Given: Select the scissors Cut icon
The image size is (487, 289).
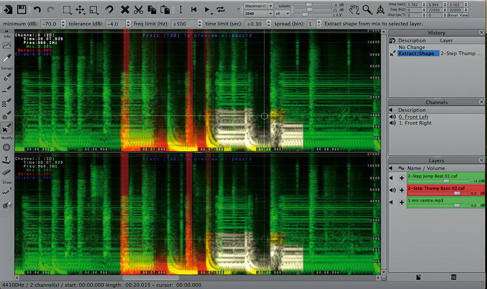Looking at the screenshot, I should 138,9.
